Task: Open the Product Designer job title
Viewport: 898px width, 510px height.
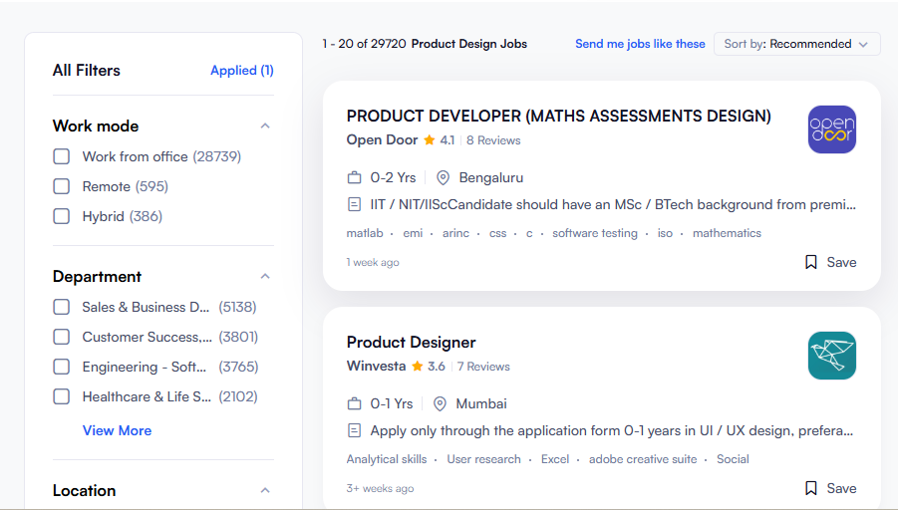Action: [x=412, y=343]
